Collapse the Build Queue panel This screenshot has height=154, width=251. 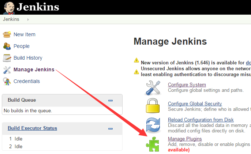[x=110, y=101]
